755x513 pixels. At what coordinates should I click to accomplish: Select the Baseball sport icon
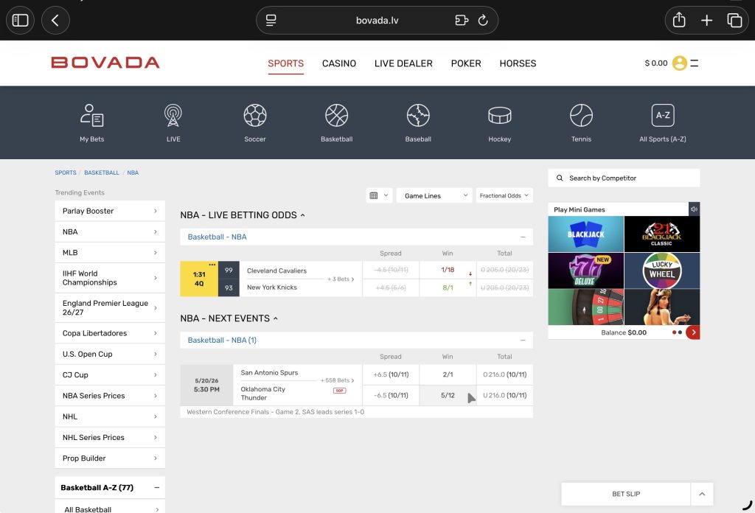418,123
